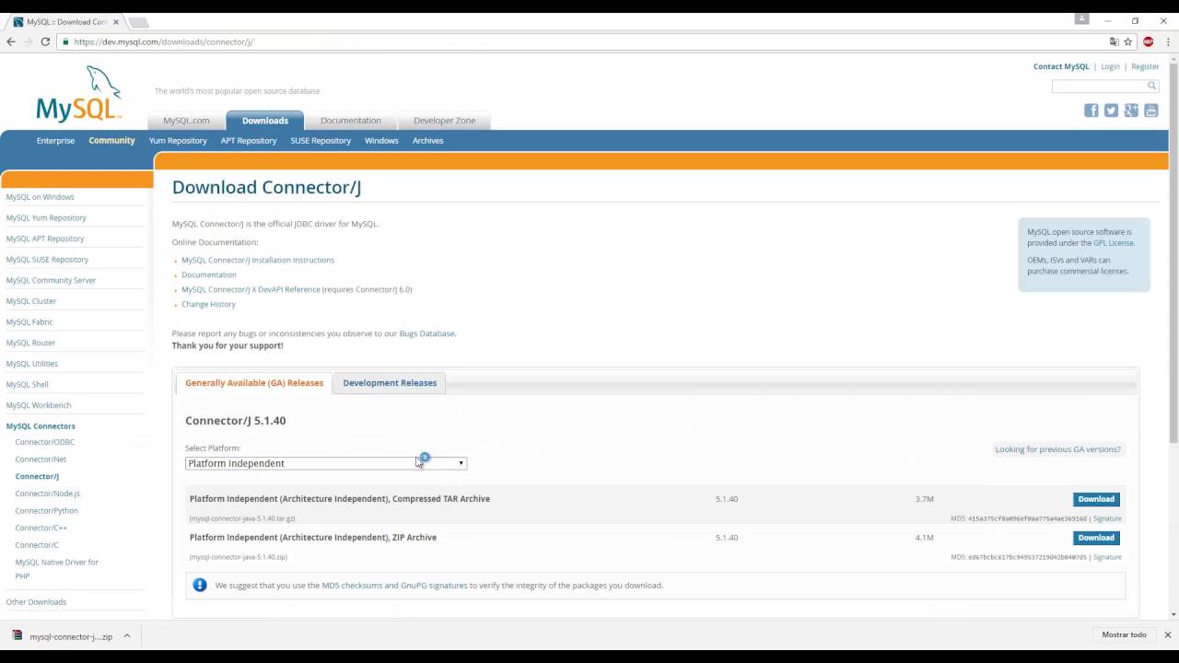Click ZIP archive Signature link
This screenshot has width=1179, height=663.
pyautogui.click(x=1107, y=557)
